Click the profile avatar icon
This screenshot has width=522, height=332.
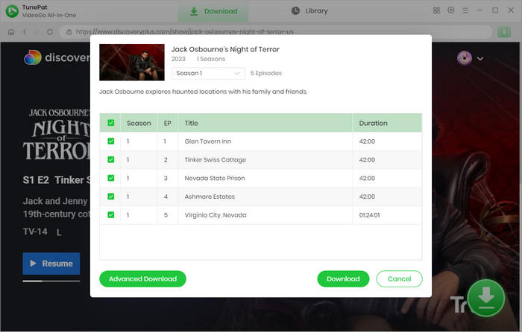464,58
